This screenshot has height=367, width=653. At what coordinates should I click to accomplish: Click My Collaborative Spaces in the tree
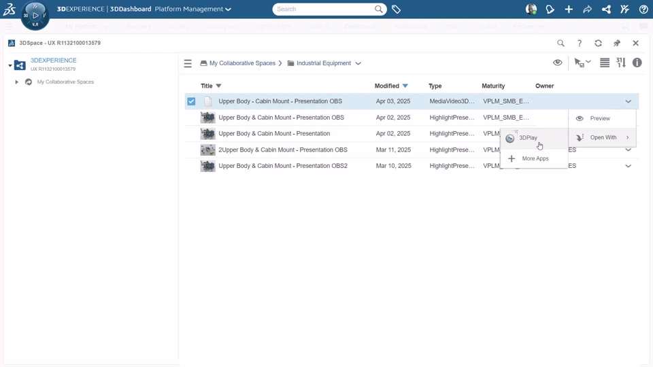[65, 82]
